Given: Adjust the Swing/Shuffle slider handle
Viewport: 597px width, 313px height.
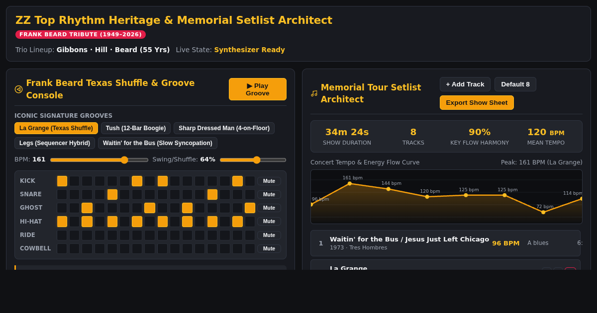Looking at the screenshot, I should (257, 160).
